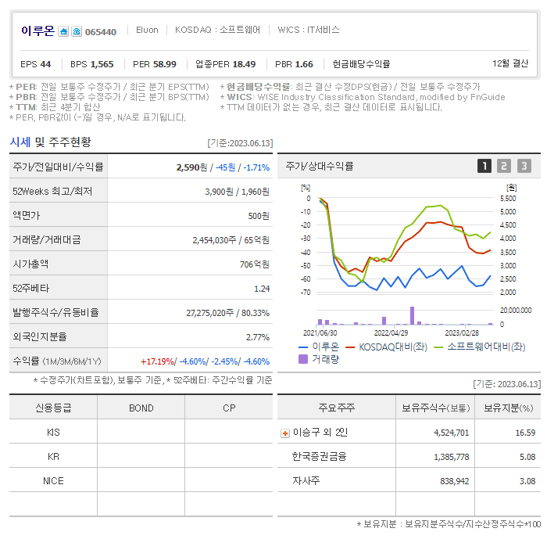Click the CP column header
Image resolution: width=547 pixels, height=539 pixels.
pos(229,408)
